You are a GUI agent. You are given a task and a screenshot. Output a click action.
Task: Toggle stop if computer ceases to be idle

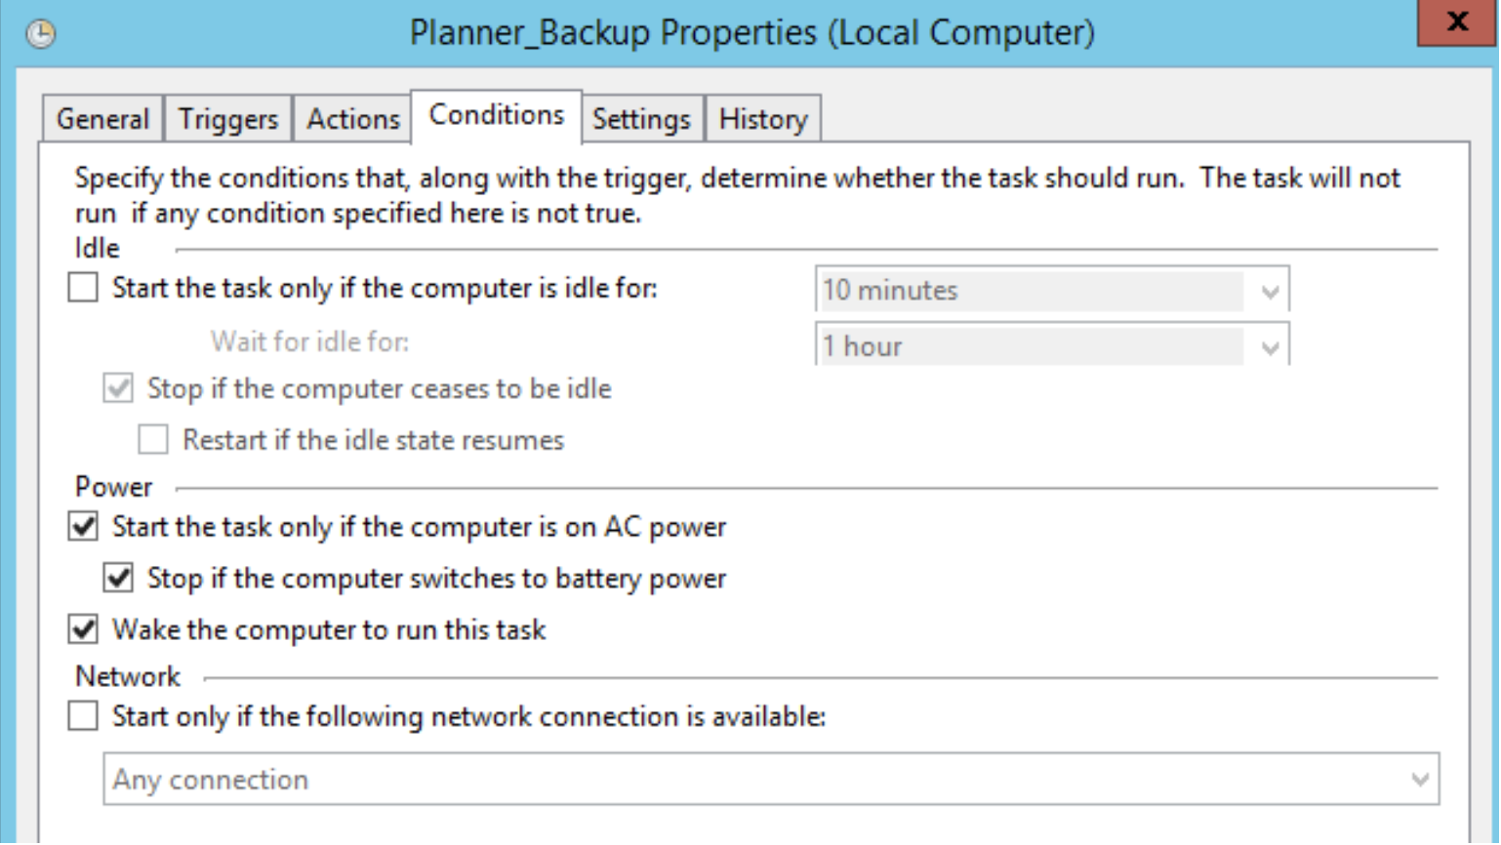(118, 388)
